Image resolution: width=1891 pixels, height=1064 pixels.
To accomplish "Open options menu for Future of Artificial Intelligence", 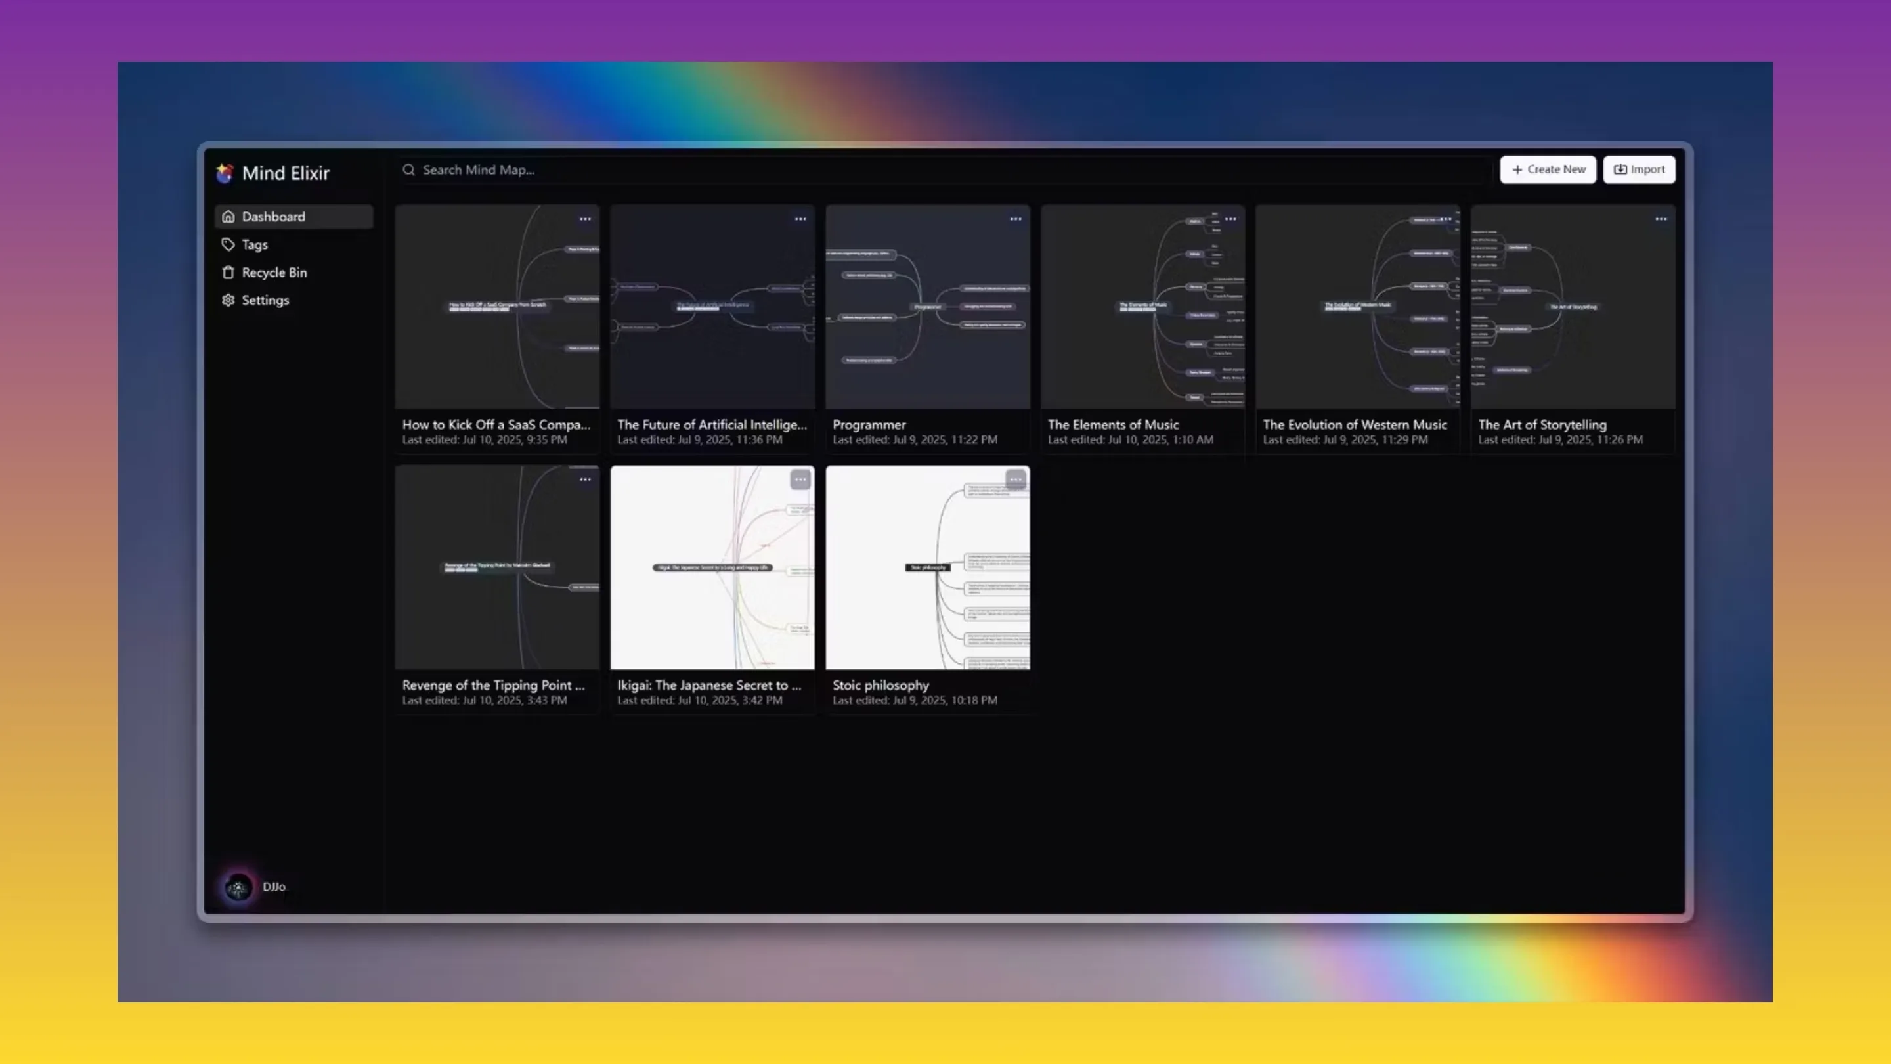I will (x=800, y=219).
